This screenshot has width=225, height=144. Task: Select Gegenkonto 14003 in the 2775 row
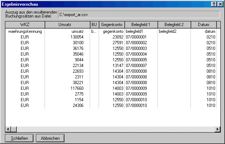point(118,94)
